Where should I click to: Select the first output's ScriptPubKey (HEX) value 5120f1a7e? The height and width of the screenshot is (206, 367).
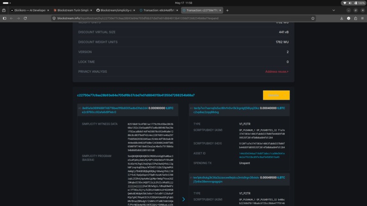(262, 145)
